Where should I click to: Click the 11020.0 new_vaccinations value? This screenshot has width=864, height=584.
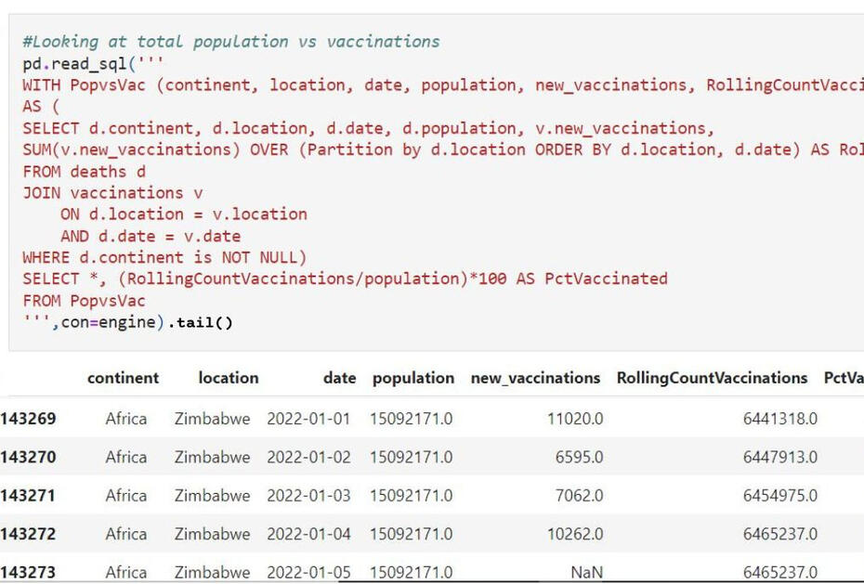click(x=574, y=419)
